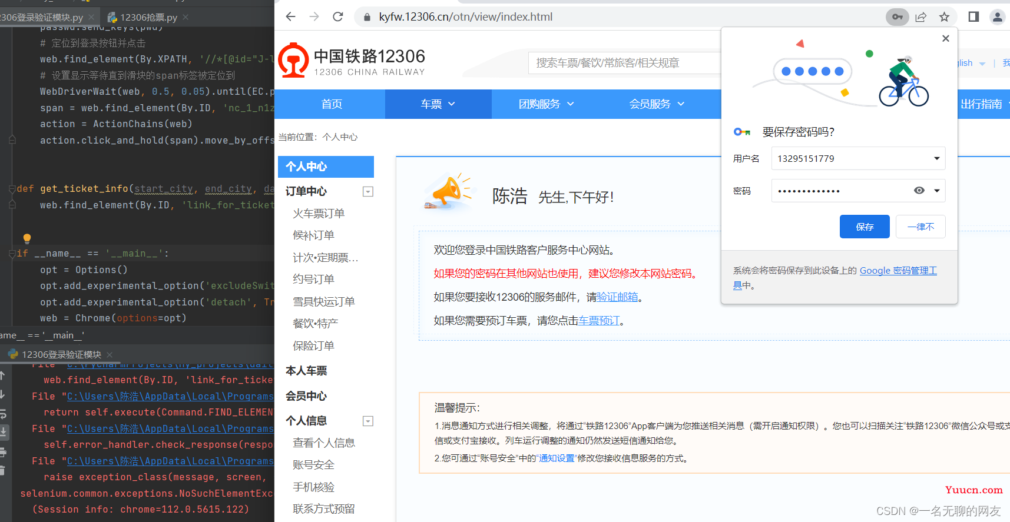Open 雪具快运订单 in sidebar
Viewport: 1010px width, 522px height.
324,301
